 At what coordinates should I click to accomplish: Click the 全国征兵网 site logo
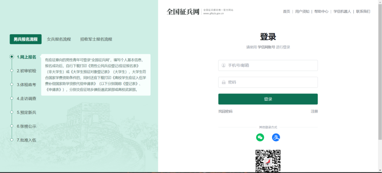(183, 12)
